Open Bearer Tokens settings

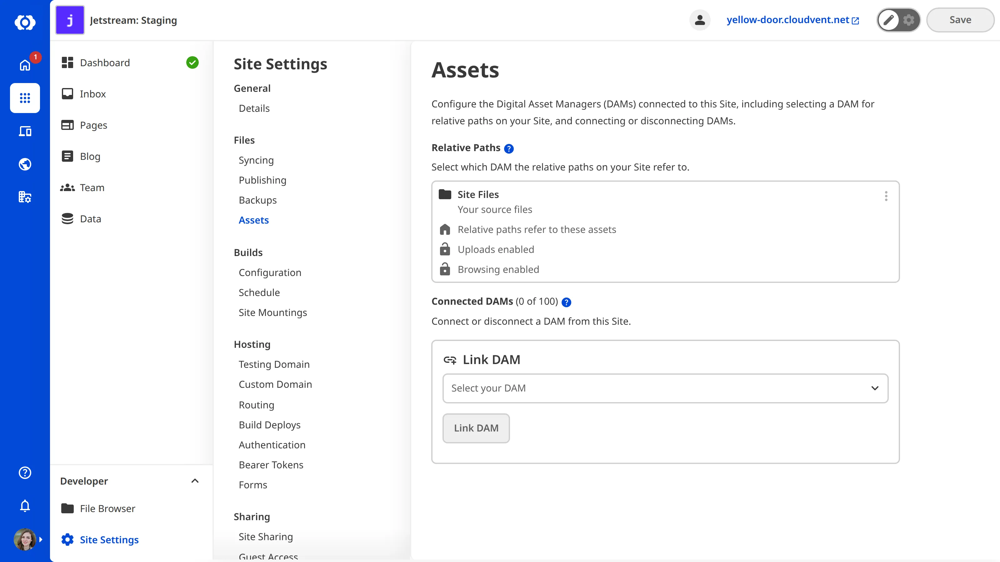pyautogui.click(x=271, y=465)
